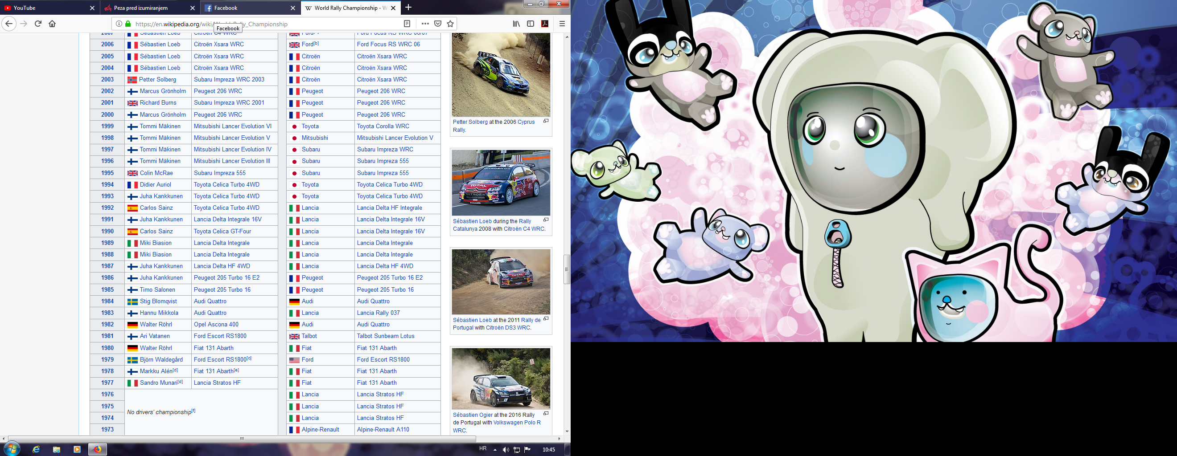Open the 2003 season link
Image resolution: width=1177 pixels, height=456 pixels.
tap(107, 79)
